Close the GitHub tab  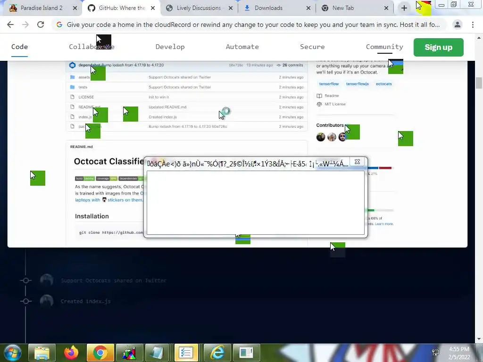coord(153,8)
